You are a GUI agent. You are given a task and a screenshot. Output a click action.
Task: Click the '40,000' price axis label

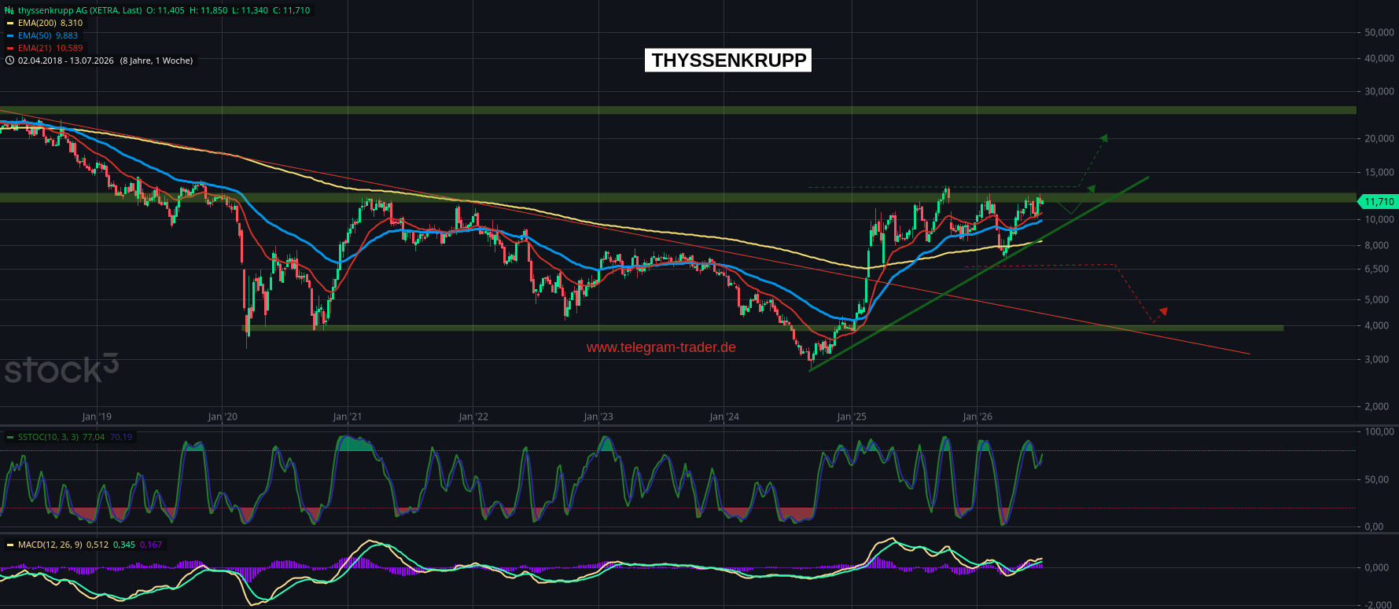pyautogui.click(x=1379, y=58)
